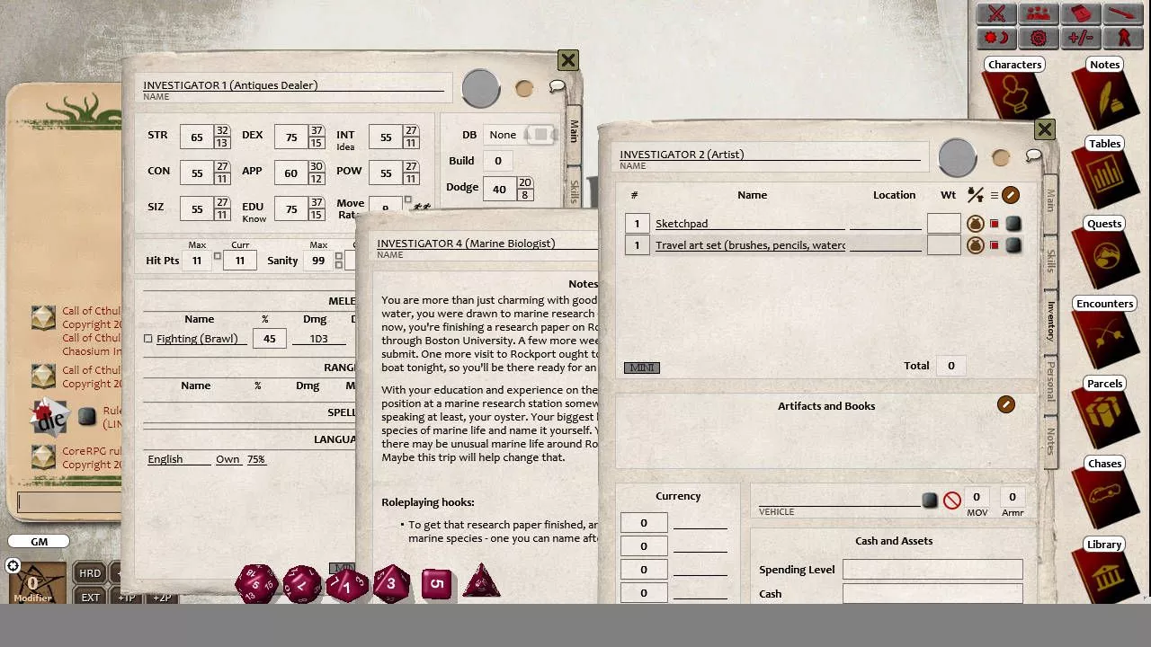Select Investigator 2 Inventory tab
The width and height of the screenshot is (1151, 647).
(1049, 321)
